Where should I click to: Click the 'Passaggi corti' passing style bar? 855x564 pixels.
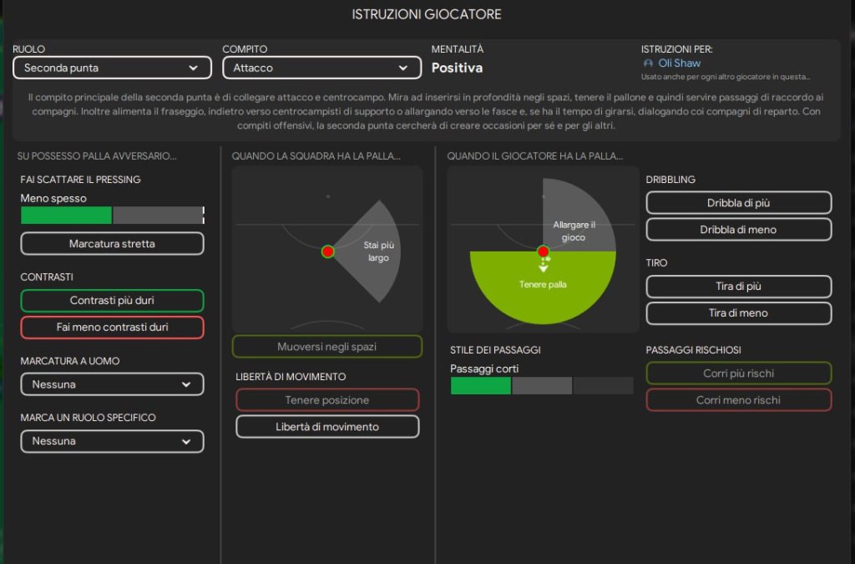pos(542,386)
